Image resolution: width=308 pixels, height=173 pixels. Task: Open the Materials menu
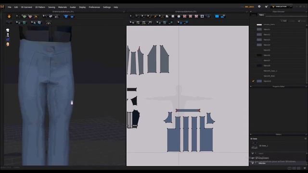point(63,7)
